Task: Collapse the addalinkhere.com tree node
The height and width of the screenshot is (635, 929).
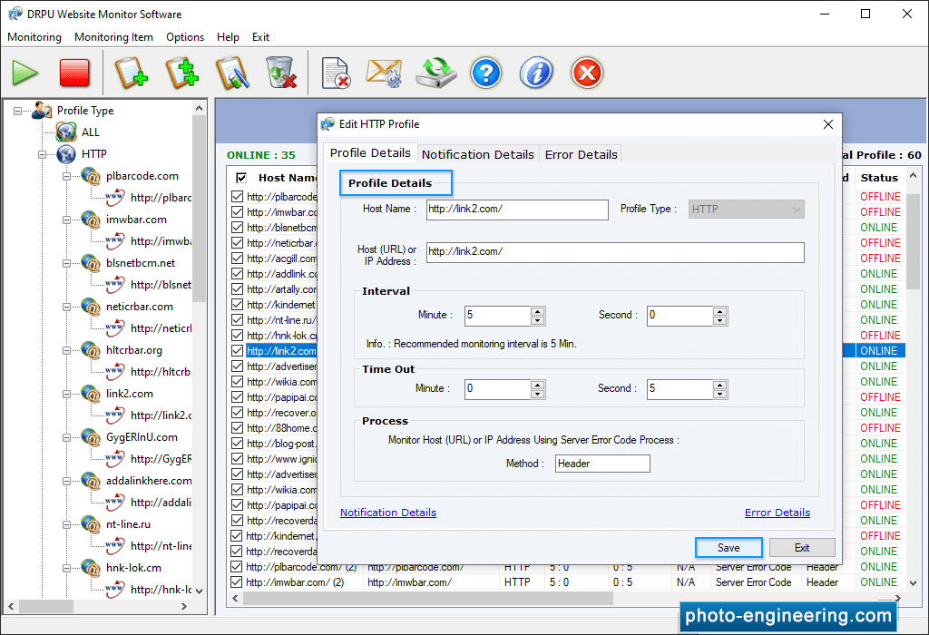Action: pyautogui.click(x=67, y=481)
